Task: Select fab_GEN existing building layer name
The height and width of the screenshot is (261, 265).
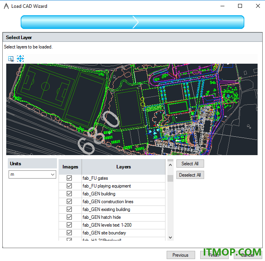Action: click(x=106, y=209)
